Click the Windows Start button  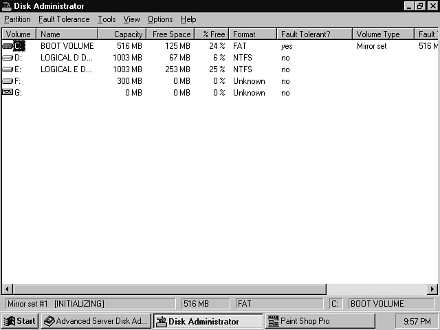coord(20,321)
